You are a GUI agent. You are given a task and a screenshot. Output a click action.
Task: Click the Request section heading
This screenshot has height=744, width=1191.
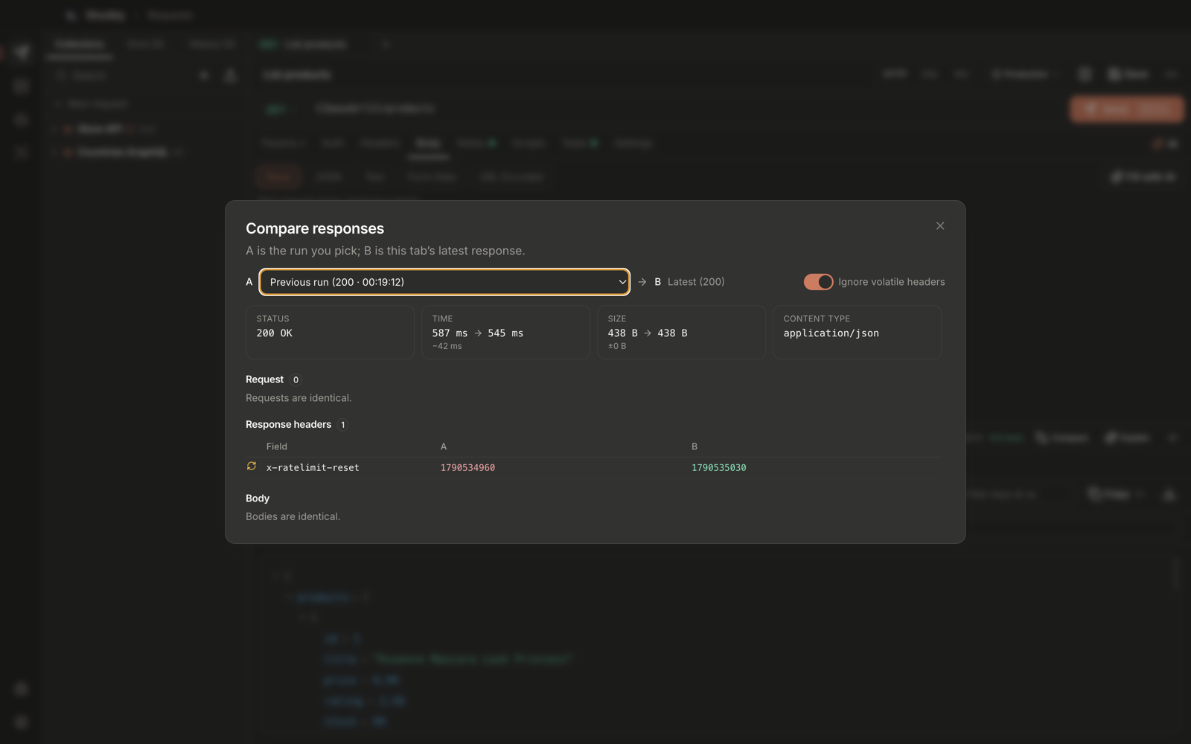point(265,379)
